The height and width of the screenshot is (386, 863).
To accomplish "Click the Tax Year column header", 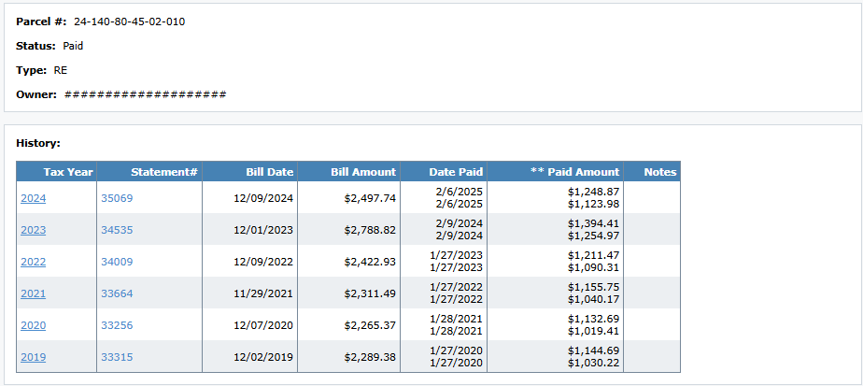I will pos(68,172).
